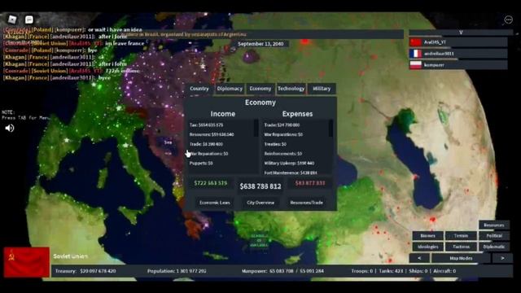Open the Military tab

click(x=322, y=89)
